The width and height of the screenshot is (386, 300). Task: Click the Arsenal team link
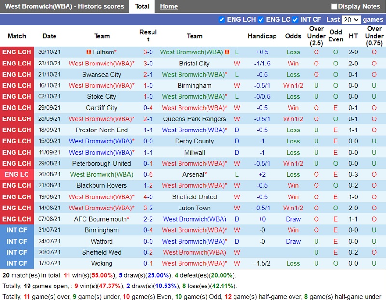tap(193, 174)
